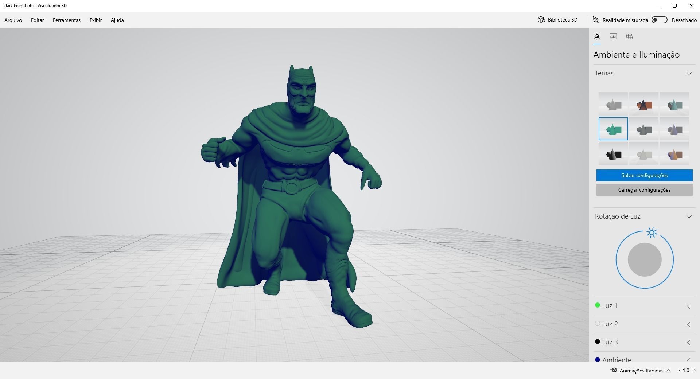The height and width of the screenshot is (379, 700).
Task: Toggle the Realidade misturada switch
Action: (659, 20)
